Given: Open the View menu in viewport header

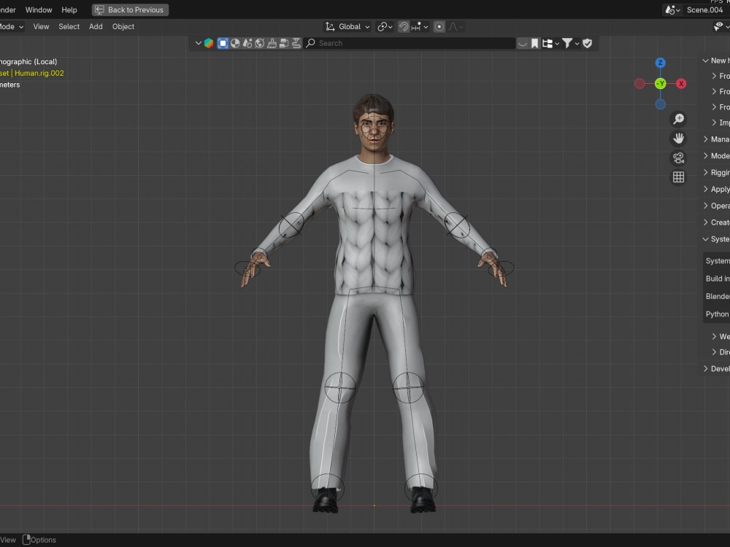Looking at the screenshot, I should [x=41, y=26].
